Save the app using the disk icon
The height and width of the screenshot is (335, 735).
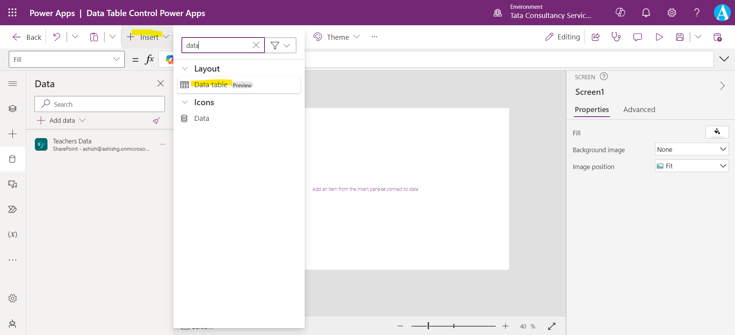[x=679, y=37]
